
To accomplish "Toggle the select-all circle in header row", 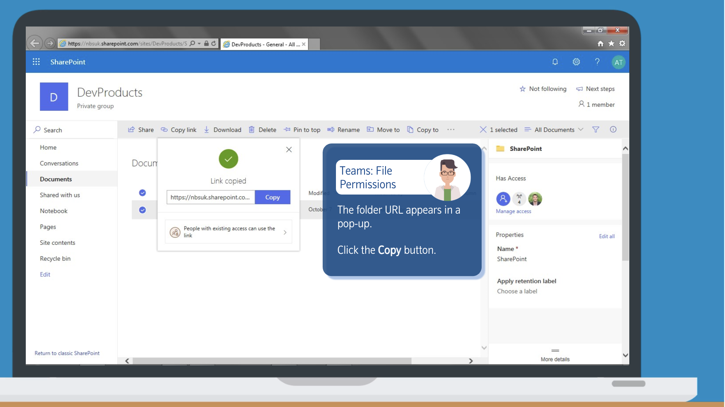I will click(x=143, y=193).
